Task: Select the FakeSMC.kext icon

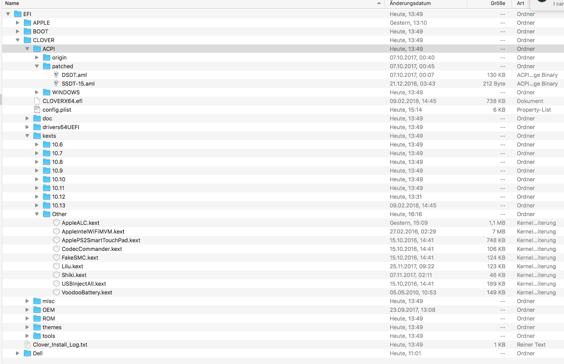Action: pyautogui.click(x=57, y=258)
